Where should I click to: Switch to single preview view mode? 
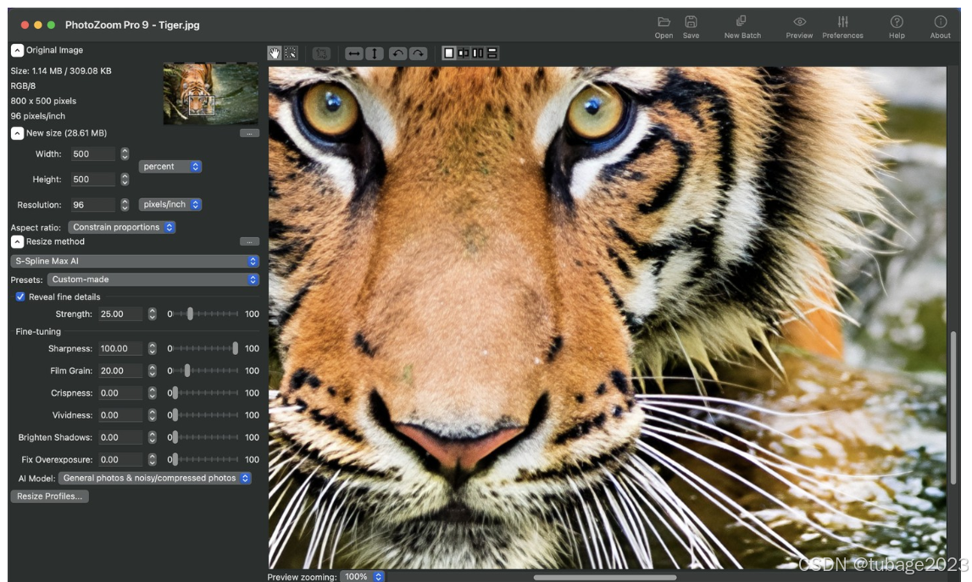449,53
